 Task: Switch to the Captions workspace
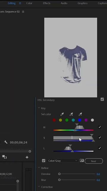102,3
